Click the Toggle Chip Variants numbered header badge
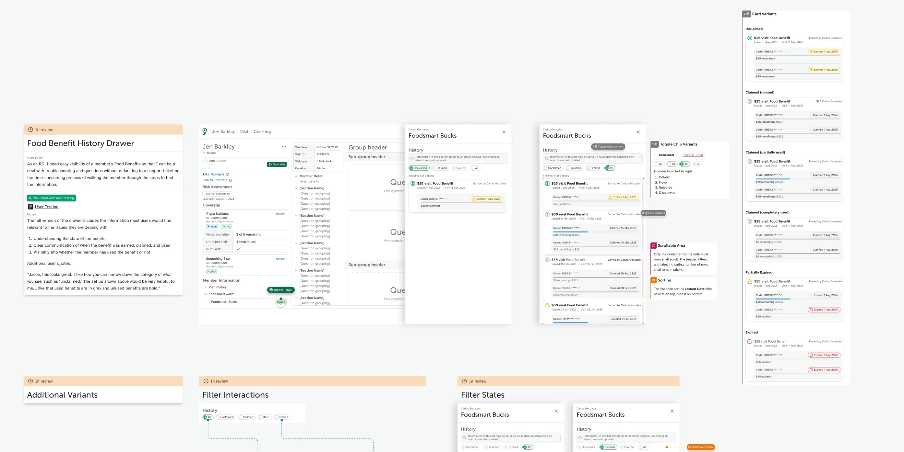Viewport: 904px width, 452px height. click(654, 144)
